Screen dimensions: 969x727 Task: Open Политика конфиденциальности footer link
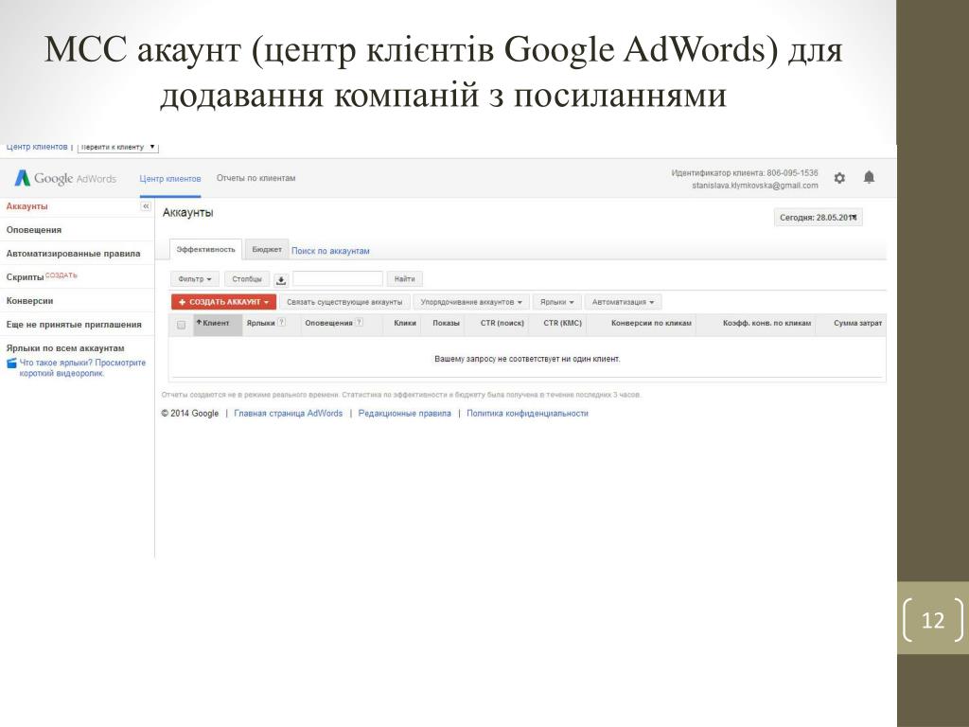[x=527, y=414]
